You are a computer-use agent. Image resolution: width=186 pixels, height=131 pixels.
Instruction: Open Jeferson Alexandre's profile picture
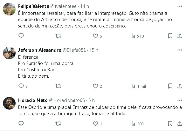9,53
